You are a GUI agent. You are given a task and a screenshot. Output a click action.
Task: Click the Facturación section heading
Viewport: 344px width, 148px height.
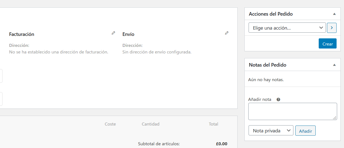pos(22,34)
